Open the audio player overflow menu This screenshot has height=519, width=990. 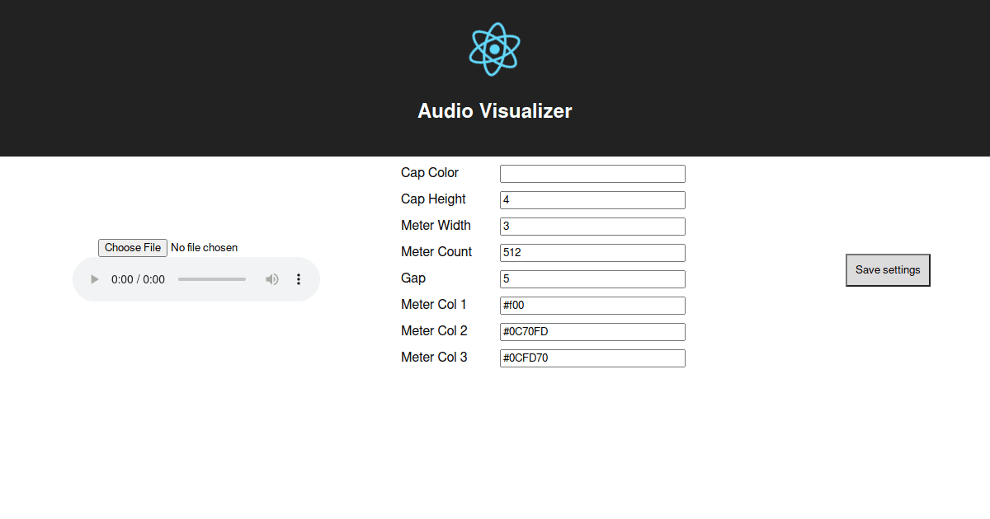(x=298, y=279)
